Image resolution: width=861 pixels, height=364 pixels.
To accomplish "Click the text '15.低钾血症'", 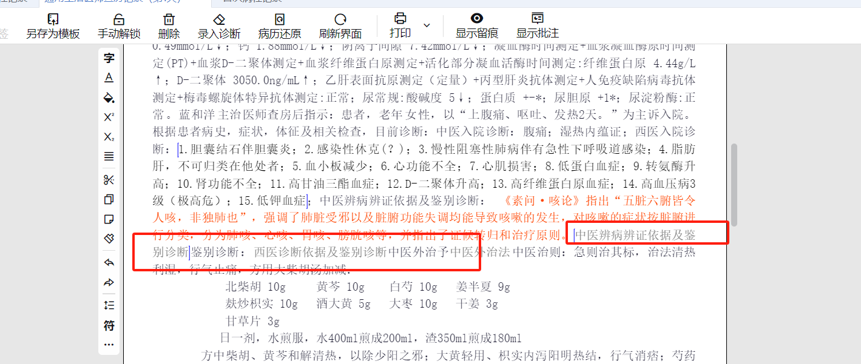I will click(274, 200).
